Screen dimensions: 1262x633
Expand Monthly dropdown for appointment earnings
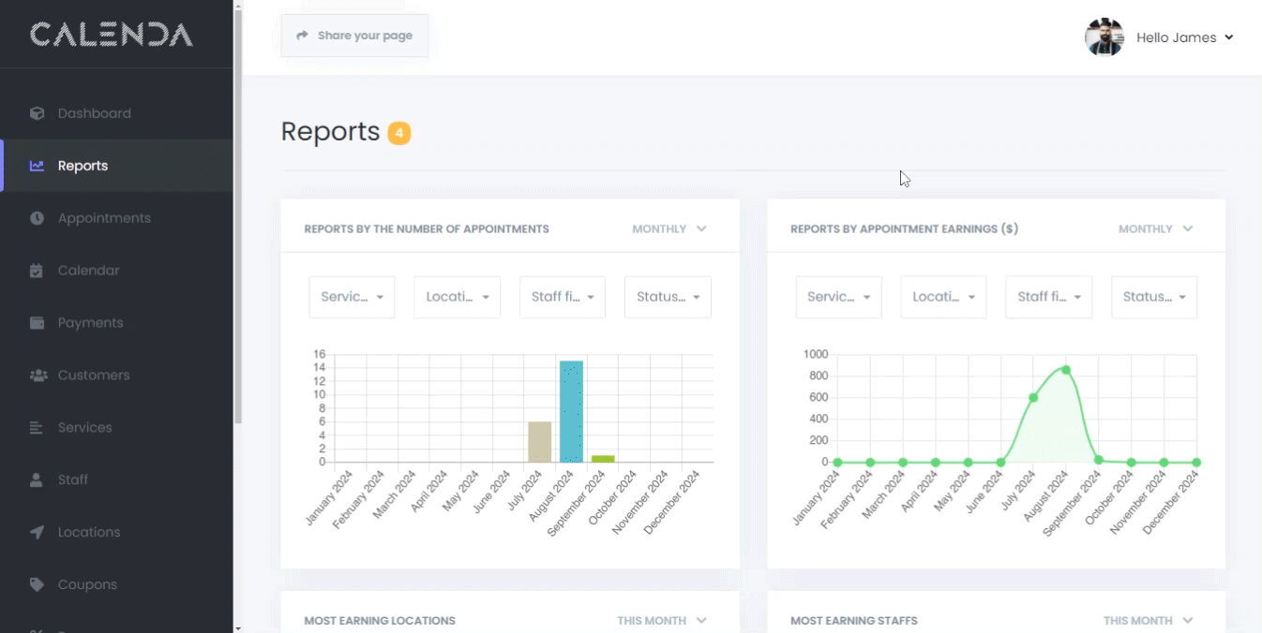tap(1155, 228)
